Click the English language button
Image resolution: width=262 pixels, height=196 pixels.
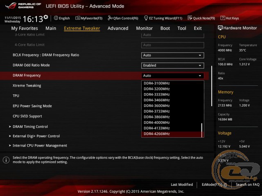pyautogui.click(x=62, y=18)
